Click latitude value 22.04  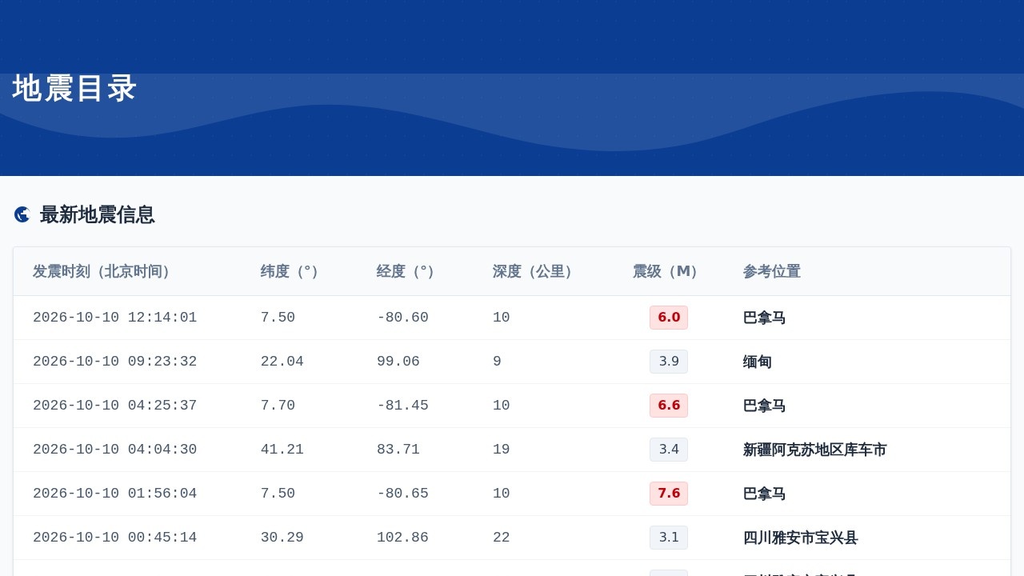[x=282, y=362]
